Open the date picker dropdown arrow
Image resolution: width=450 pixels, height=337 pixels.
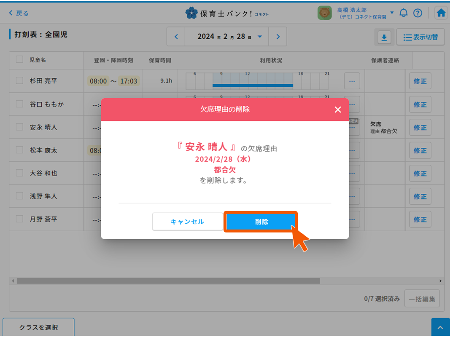click(260, 37)
